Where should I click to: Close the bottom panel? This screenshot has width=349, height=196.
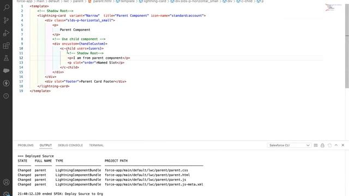point(343,145)
